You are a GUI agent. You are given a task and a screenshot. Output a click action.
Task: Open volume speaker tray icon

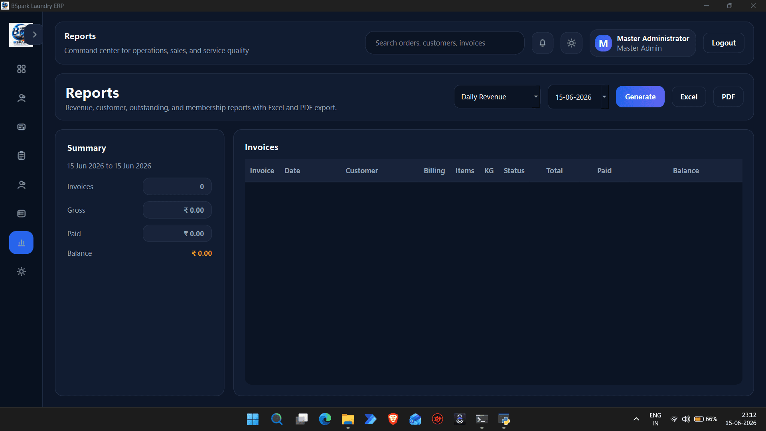[686, 419]
